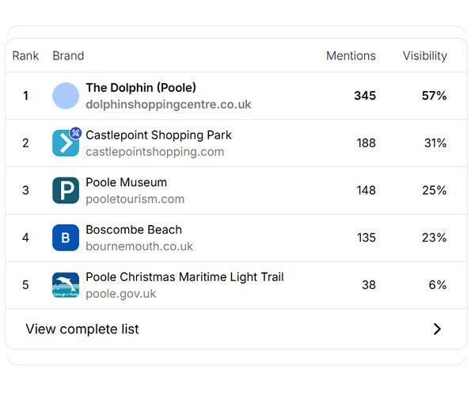Click the Brand column header
The height and width of the screenshot is (396, 475).
[x=68, y=55]
